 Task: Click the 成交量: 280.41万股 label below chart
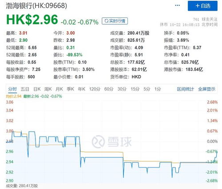22,186
